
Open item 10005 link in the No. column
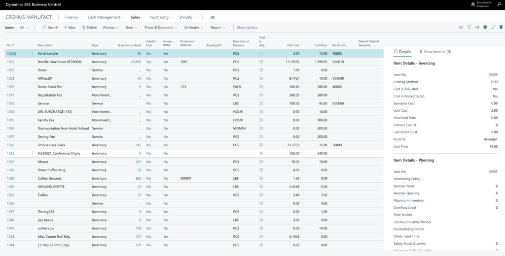point(11,53)
